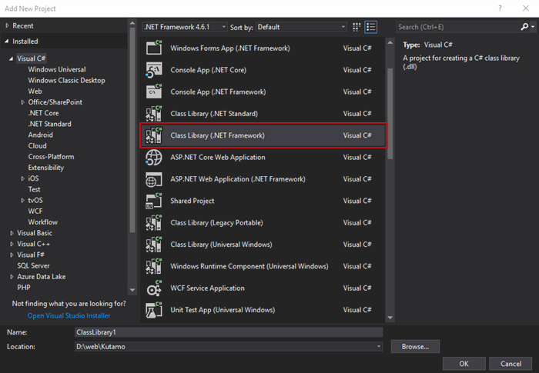Click template list scroll down arrow

click(x=390, y=318)
